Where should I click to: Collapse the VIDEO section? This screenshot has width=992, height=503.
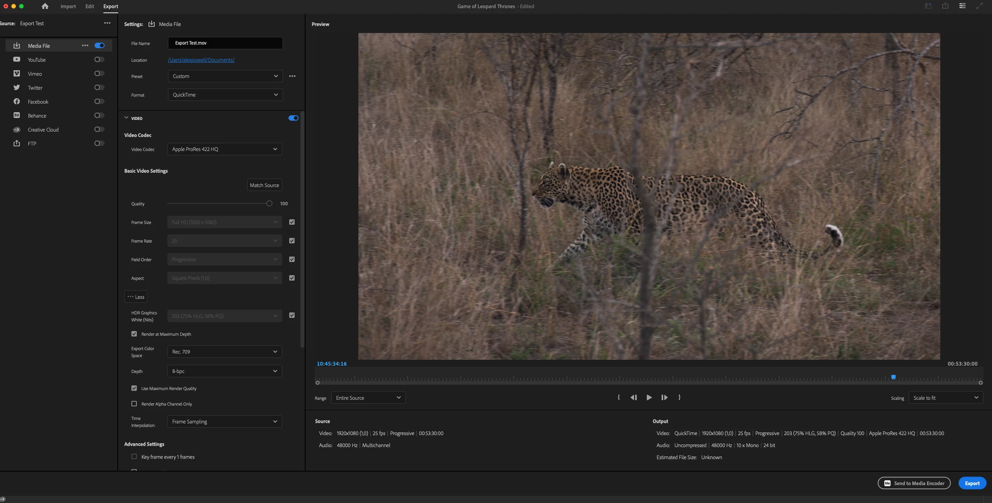coord(126,118)
